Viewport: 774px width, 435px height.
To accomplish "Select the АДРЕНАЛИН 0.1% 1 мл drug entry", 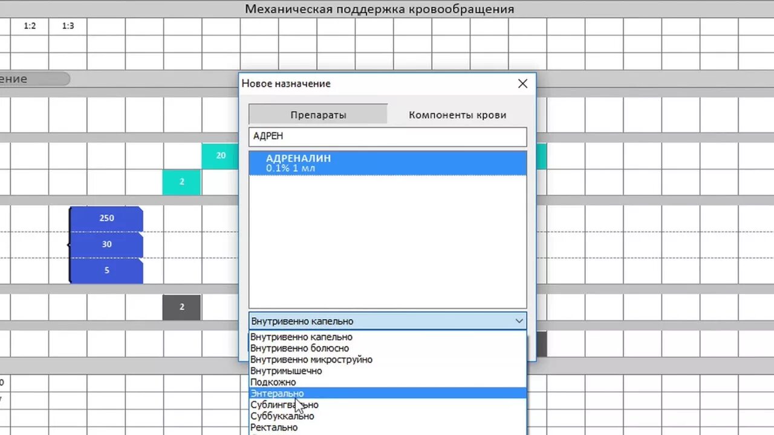I will pos(388,163).
